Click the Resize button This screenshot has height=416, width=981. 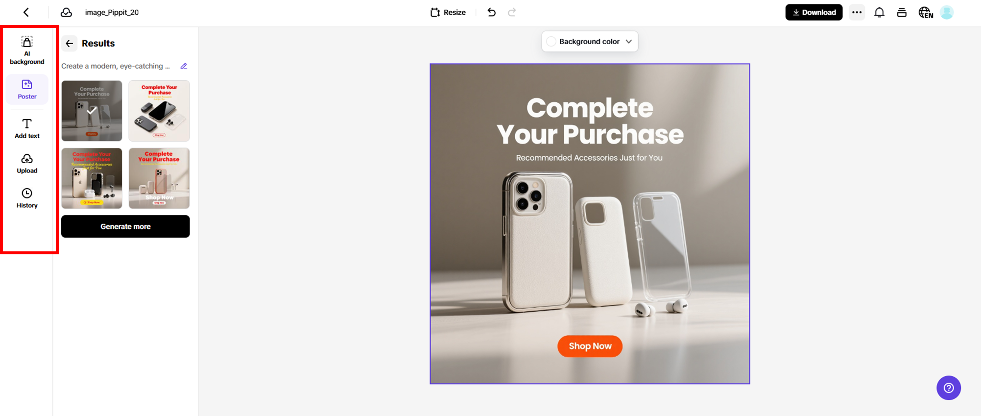(x=448, y=12)
